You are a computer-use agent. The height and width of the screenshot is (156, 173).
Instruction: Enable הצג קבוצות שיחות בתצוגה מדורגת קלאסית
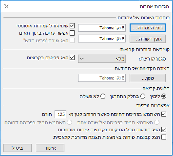(x=164, y=137)
